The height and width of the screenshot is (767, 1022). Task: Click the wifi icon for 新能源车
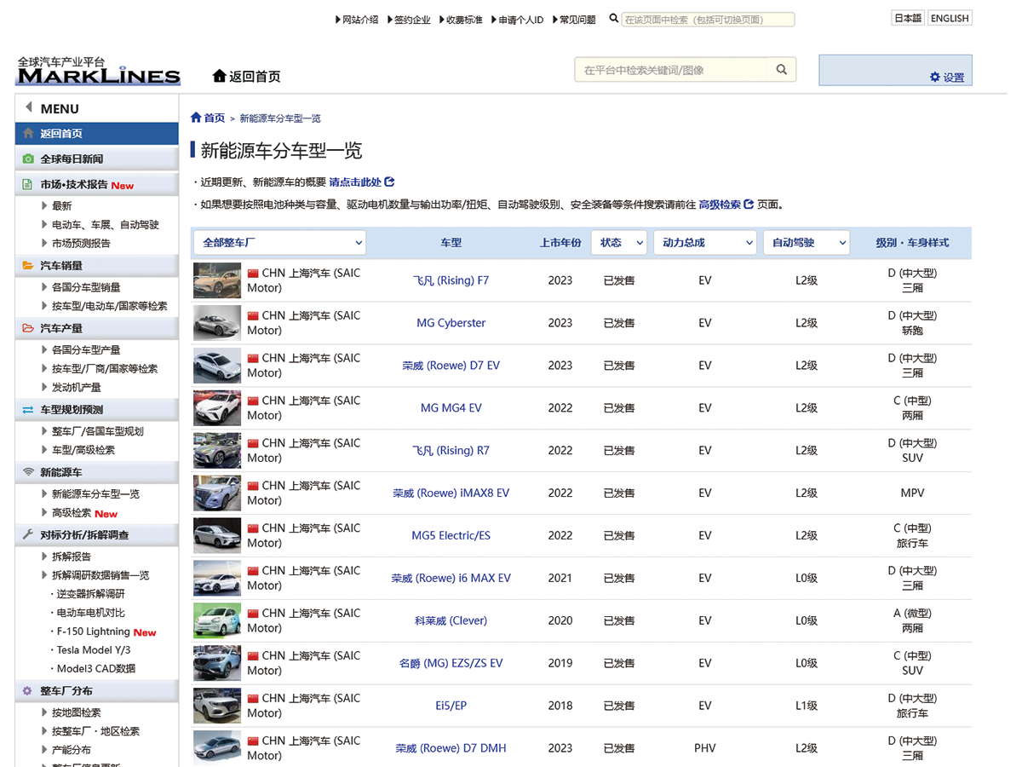(x=28, y=472)
